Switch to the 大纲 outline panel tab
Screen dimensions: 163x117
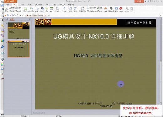[x=7, y=19]
